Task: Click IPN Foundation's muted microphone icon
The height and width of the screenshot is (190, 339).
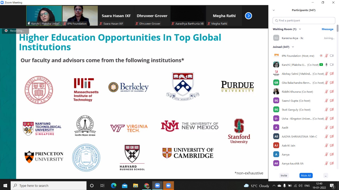Action: click(x=327, y=56)
